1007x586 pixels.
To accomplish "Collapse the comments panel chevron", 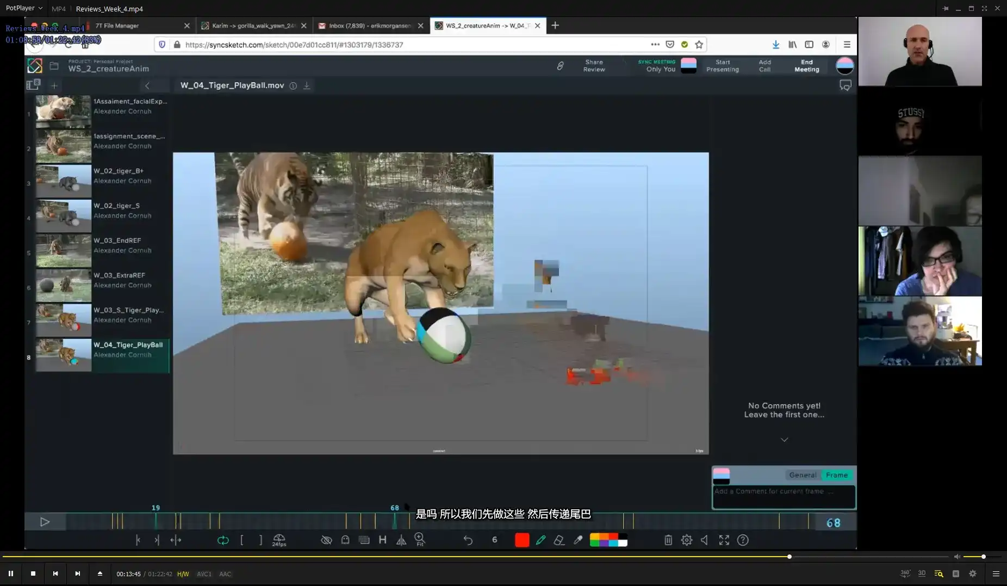I will pyautogui.click(x=784, y=439).
